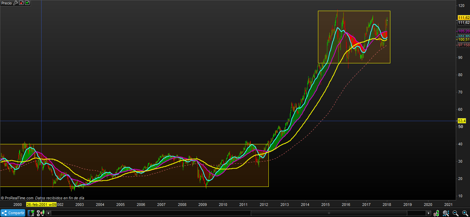Click the 2018 year label on time axis
470x217 pixels.
pos(387,204)
